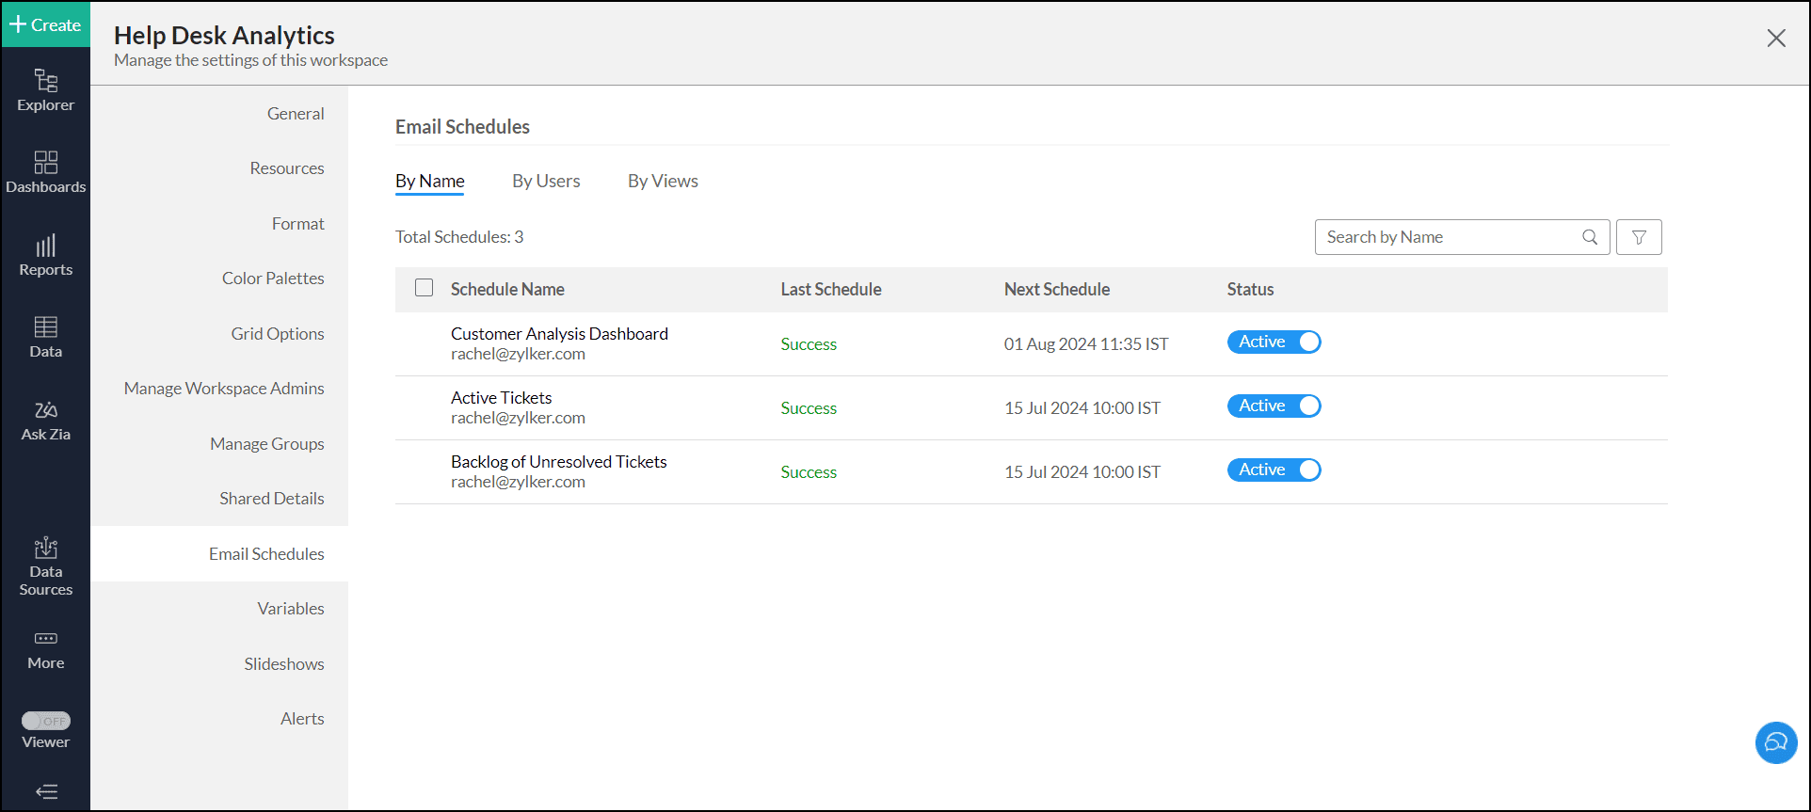
Task: Expand the More sidebar menu
Action: click(45, 649)
